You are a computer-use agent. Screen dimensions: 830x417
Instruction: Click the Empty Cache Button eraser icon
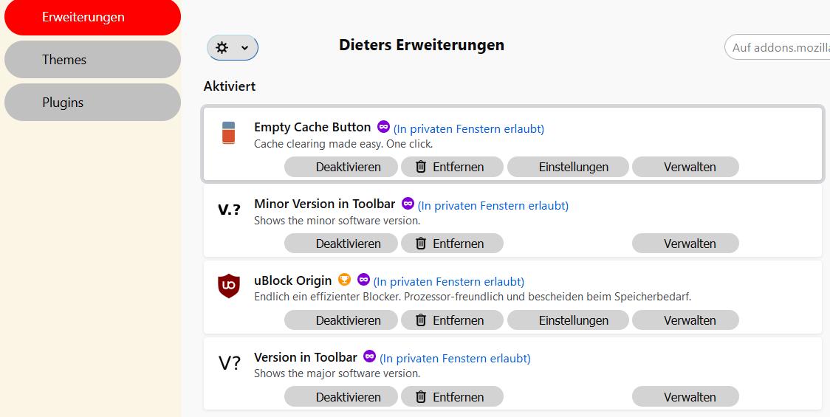pos(229,133)
